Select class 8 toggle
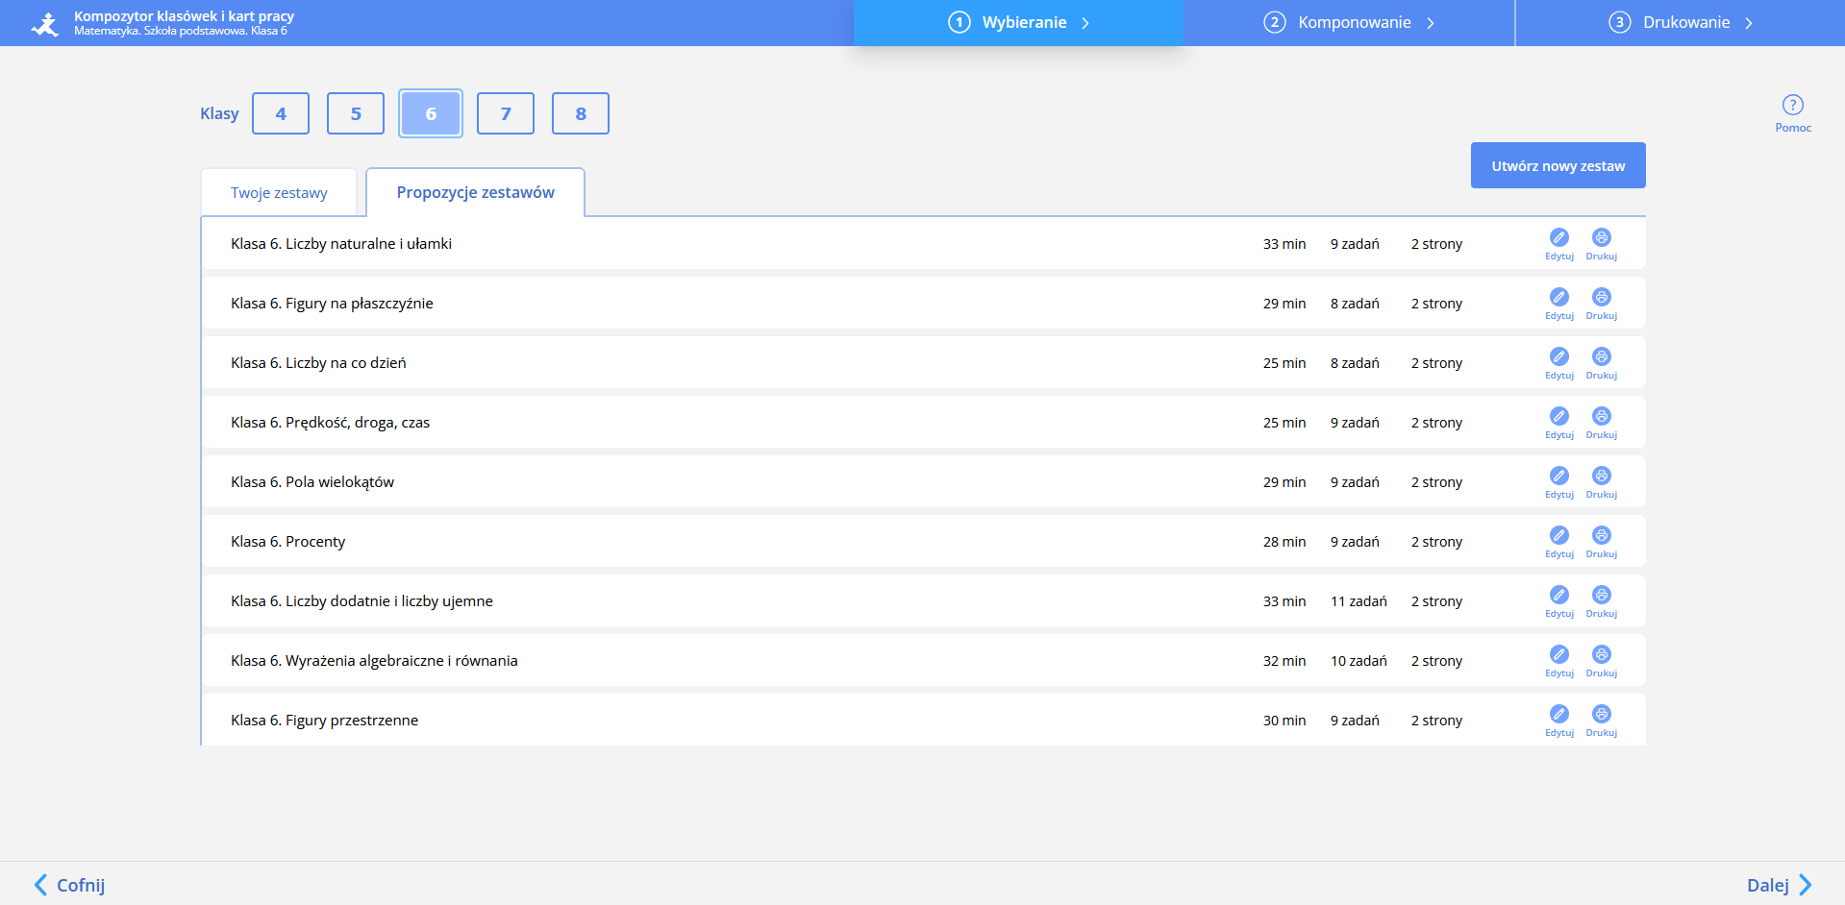1845x905 pixels. pos(581,113)
